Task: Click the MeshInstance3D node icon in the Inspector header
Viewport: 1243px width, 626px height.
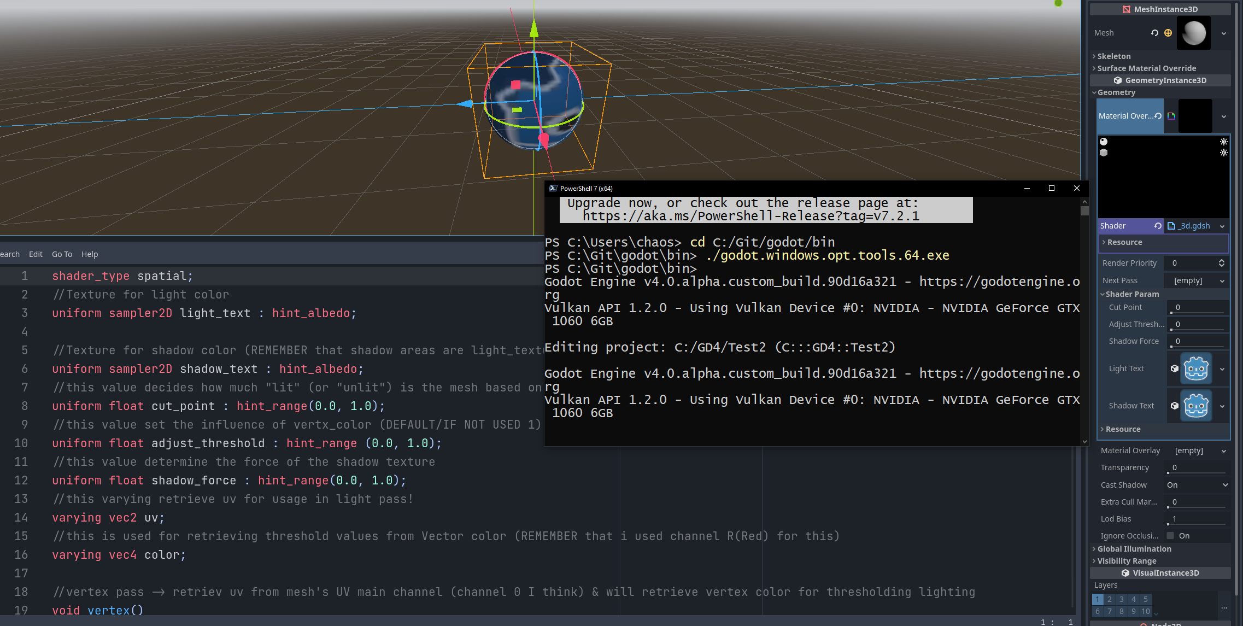Action: 1125,9
